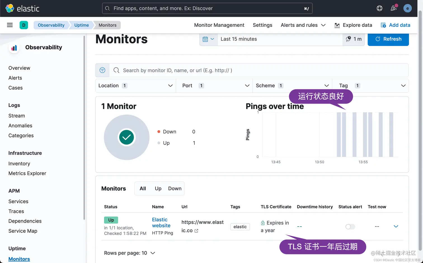The image size is (423, 263).
Task: Click the Elastic logo
Action: 22,8
